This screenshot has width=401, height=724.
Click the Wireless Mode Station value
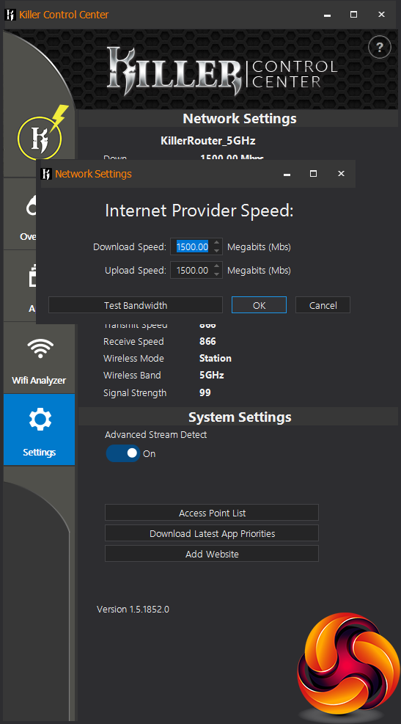[x=215, y=358]
